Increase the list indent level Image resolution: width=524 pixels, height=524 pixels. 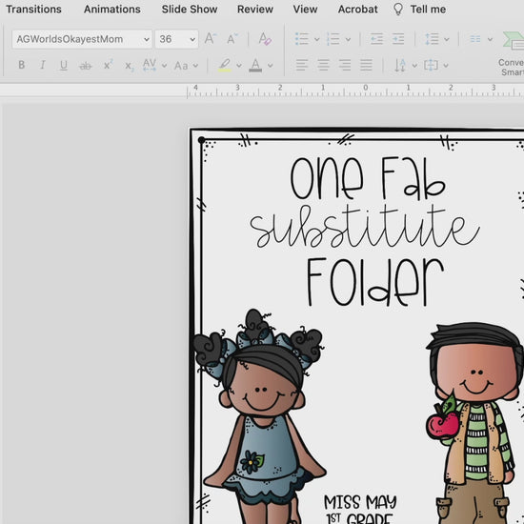398,39
